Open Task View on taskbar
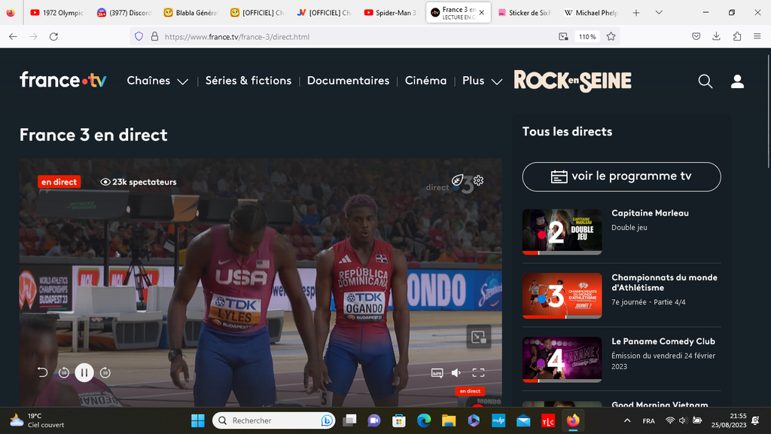 (x=349, y=420)
